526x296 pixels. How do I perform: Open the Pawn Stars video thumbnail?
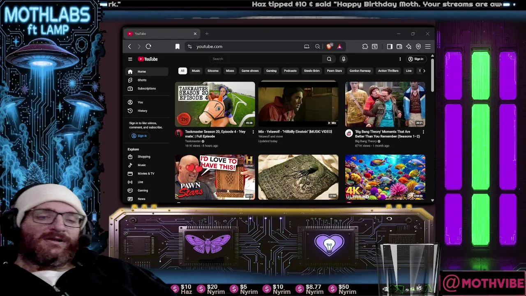[215, 177]
